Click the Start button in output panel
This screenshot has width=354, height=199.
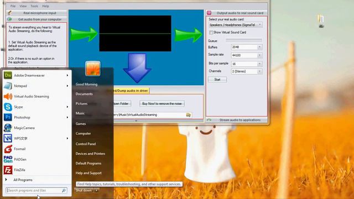217,80
